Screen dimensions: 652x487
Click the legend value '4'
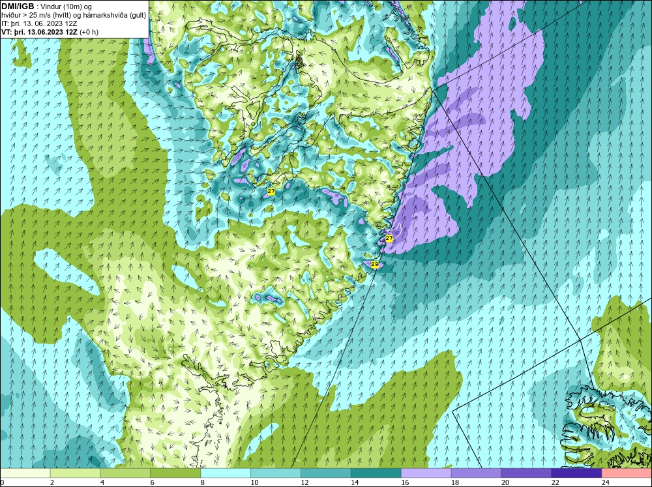(x=102, y=482)
